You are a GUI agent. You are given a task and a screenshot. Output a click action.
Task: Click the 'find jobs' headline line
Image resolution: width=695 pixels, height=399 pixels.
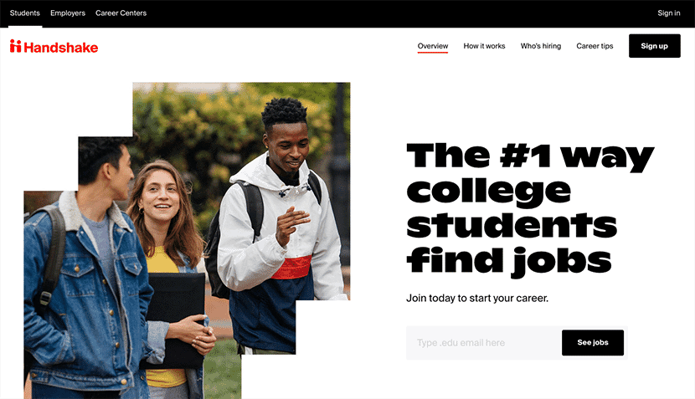click(509, 261)
